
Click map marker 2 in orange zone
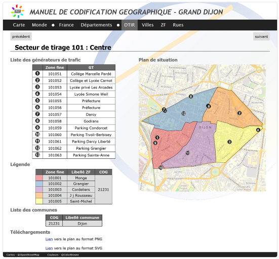240,113
